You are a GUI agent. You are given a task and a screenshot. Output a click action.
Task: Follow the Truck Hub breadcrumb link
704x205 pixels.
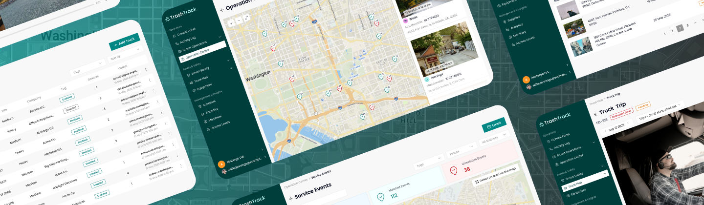click(596, 102)
